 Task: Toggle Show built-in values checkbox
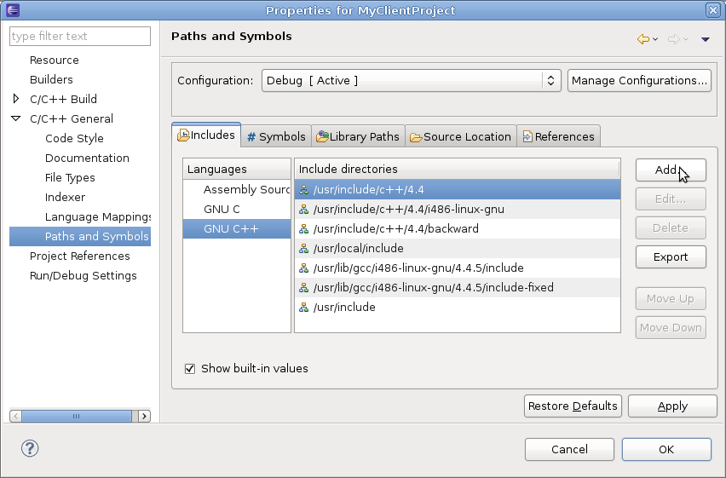pos(190,369)
